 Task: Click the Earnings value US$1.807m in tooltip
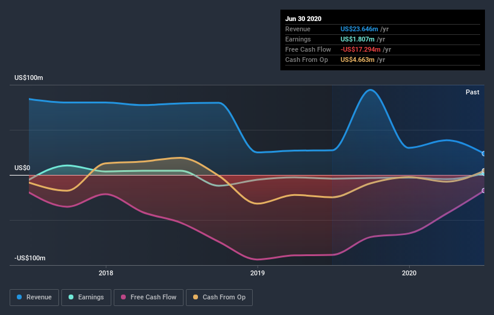[x=357, y=39]
